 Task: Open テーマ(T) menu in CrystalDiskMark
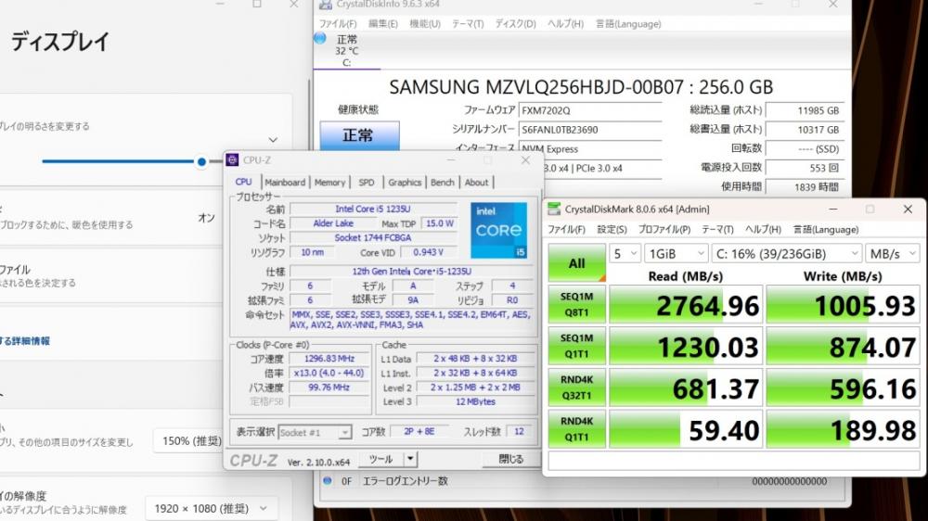[x=717, y=230]
